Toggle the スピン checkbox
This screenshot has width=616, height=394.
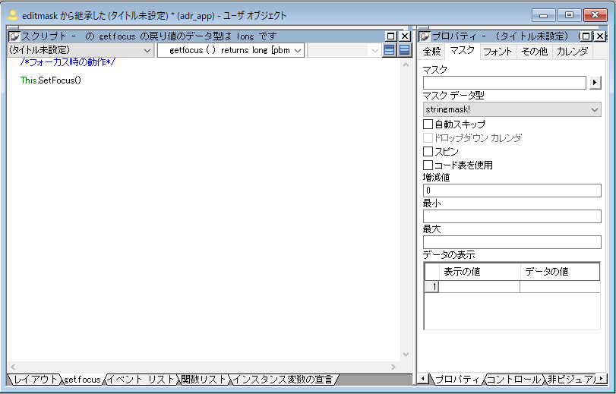coord(428,151)
